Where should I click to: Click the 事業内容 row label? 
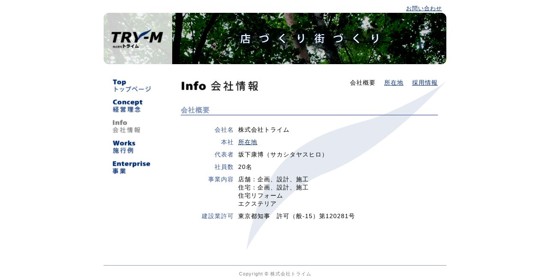[x=221, y=179]
